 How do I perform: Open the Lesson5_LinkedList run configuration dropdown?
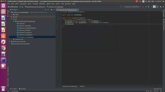point(132,7)
